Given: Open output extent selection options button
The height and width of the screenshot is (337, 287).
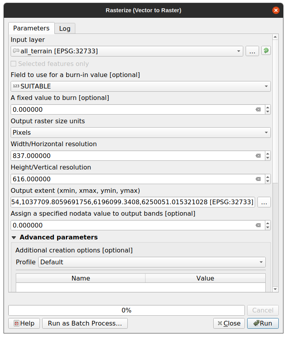Looking at the screenshot, I should tap(264, 202).
